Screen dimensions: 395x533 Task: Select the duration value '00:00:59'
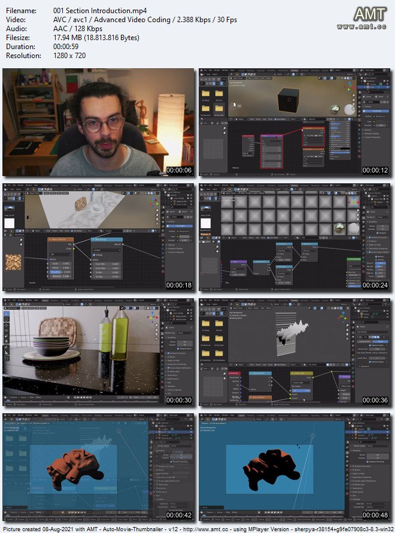66,47
